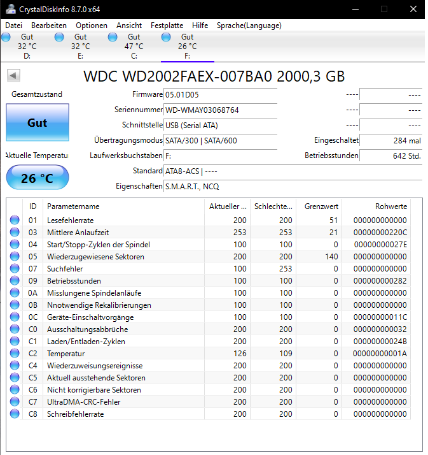
Task: Click status icon for Wiederzuweisungsereignisse
Action: point(15,365)
